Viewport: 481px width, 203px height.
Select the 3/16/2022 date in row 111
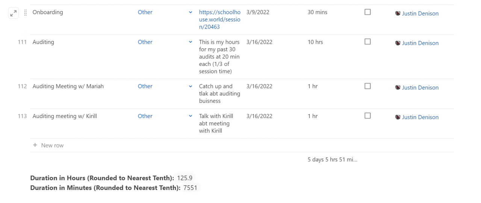coord(259,42)
